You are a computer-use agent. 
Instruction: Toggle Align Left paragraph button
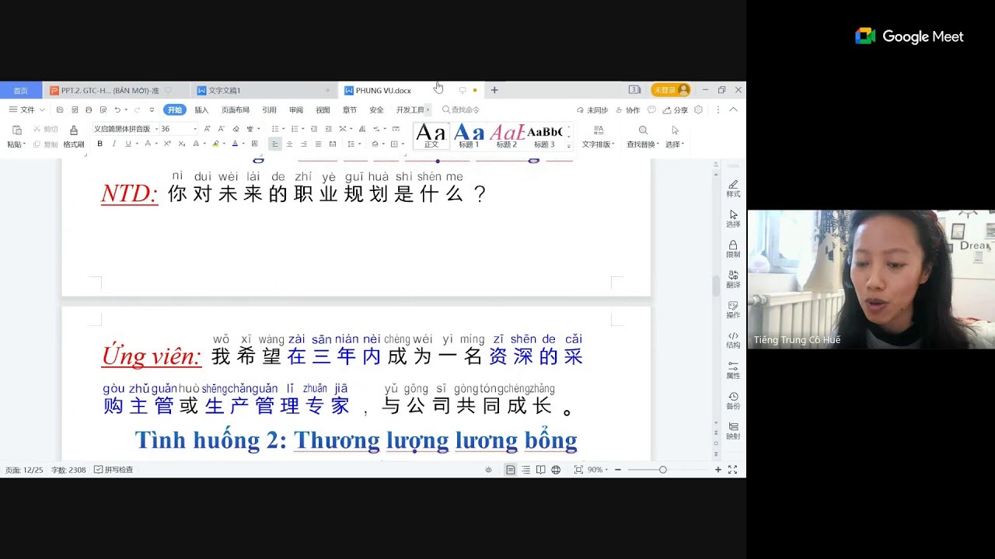click(274, 144)
